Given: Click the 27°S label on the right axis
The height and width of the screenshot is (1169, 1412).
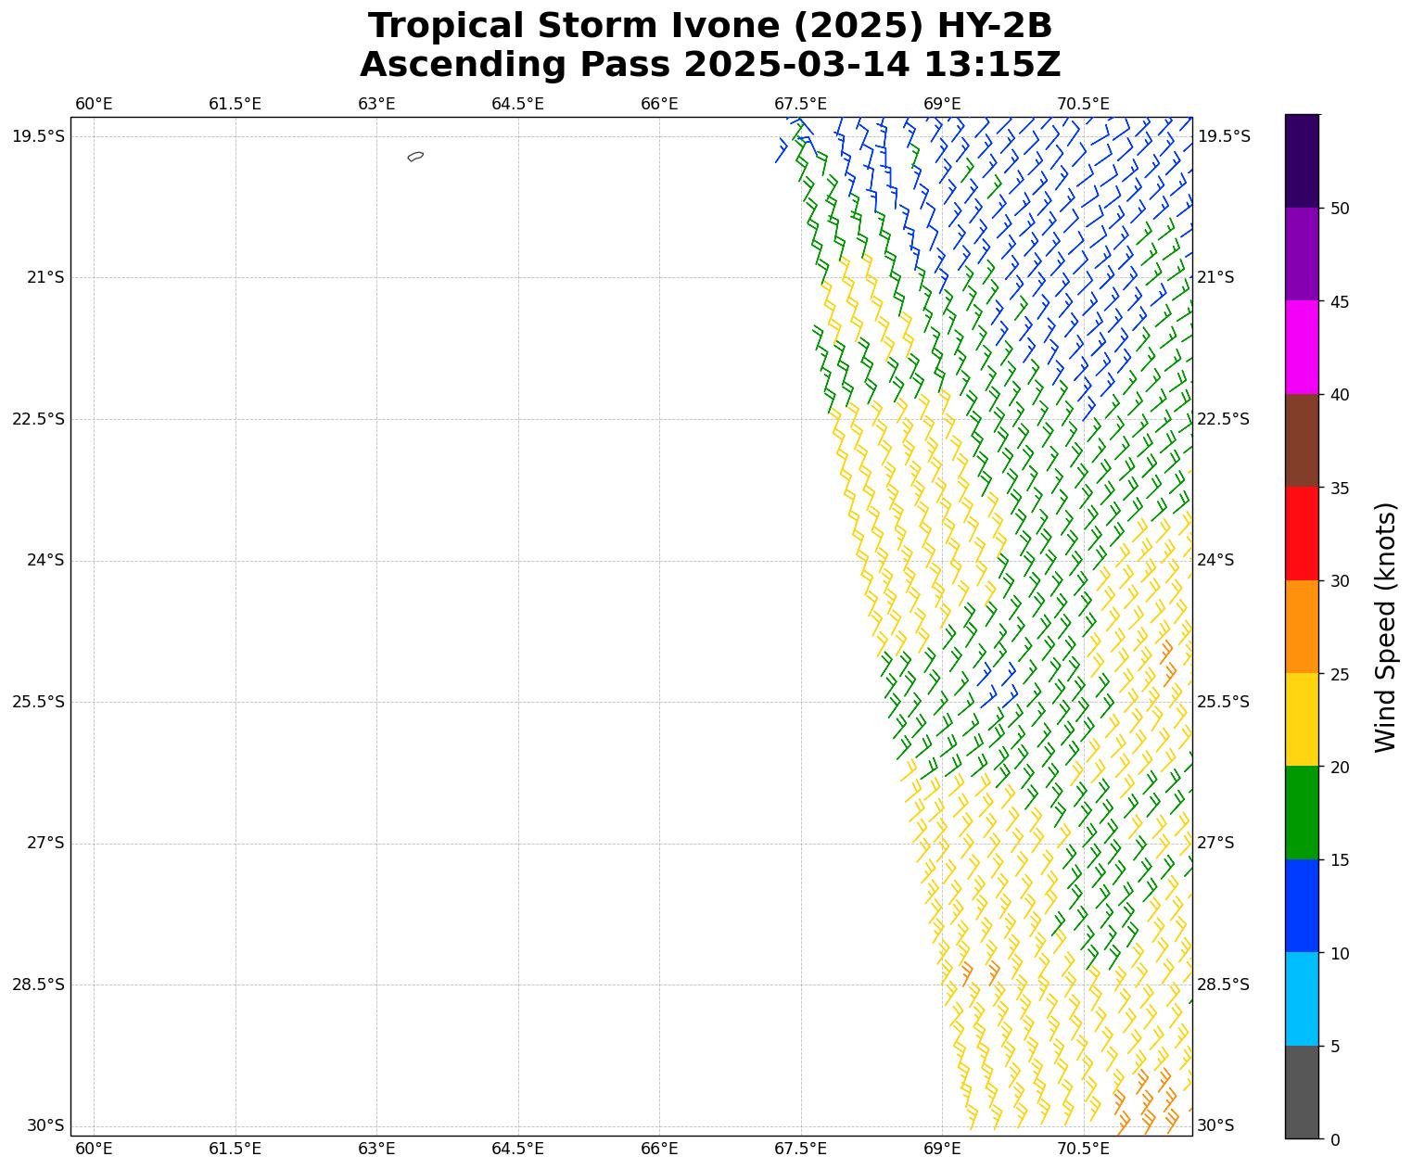Looking at the screenshot, I should point(1215,843).
